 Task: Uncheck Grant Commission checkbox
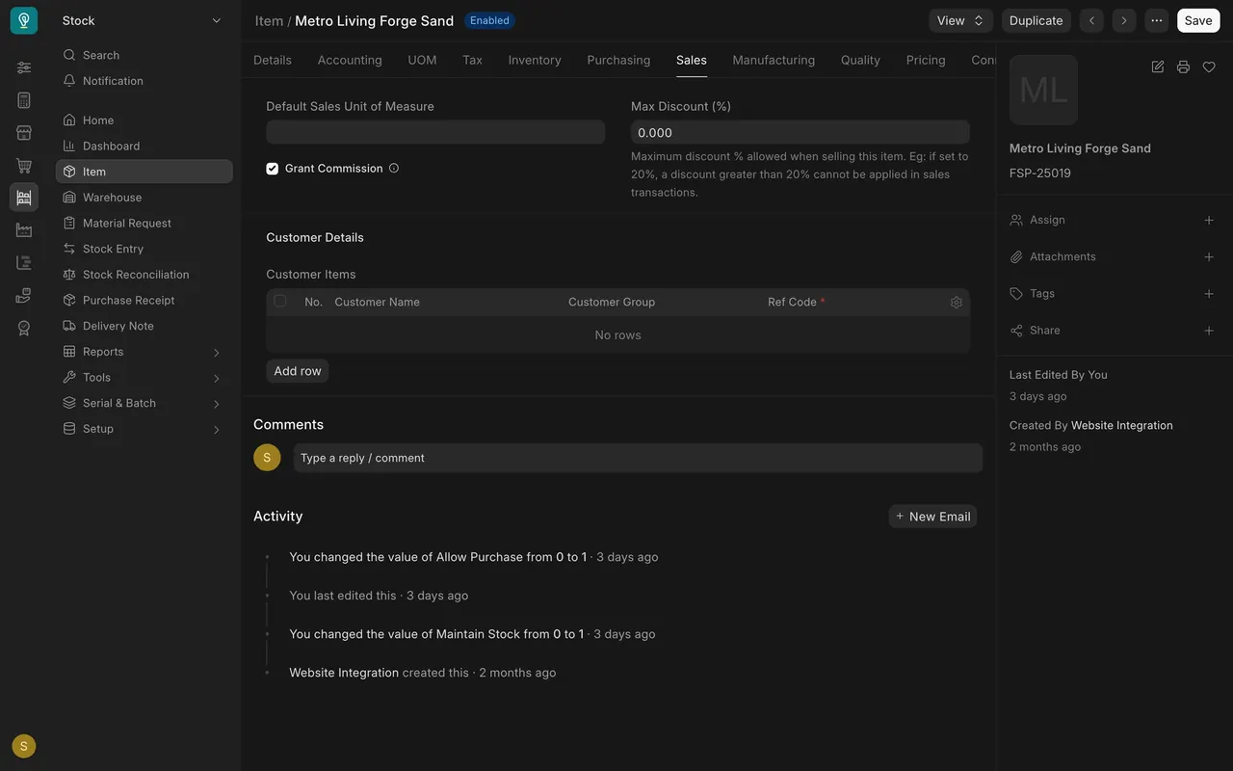click(273, 169)
